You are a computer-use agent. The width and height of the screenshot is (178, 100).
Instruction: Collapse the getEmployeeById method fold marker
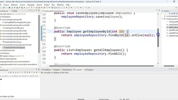[x=46, y=29]
